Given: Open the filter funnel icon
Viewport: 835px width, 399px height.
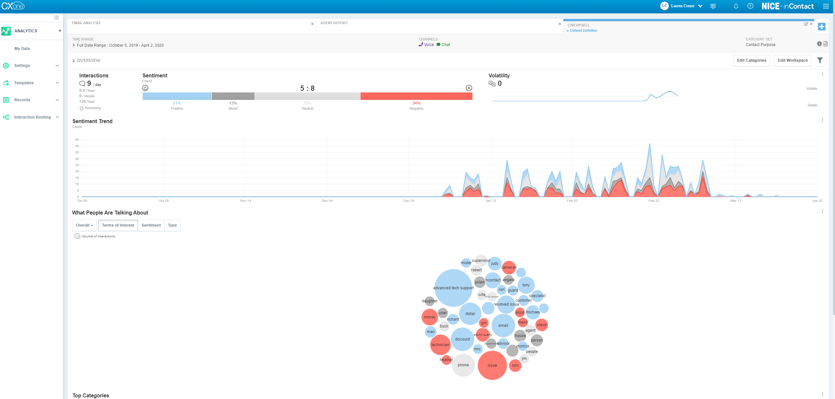Looking at the screenshot, I should coord(820,60).
